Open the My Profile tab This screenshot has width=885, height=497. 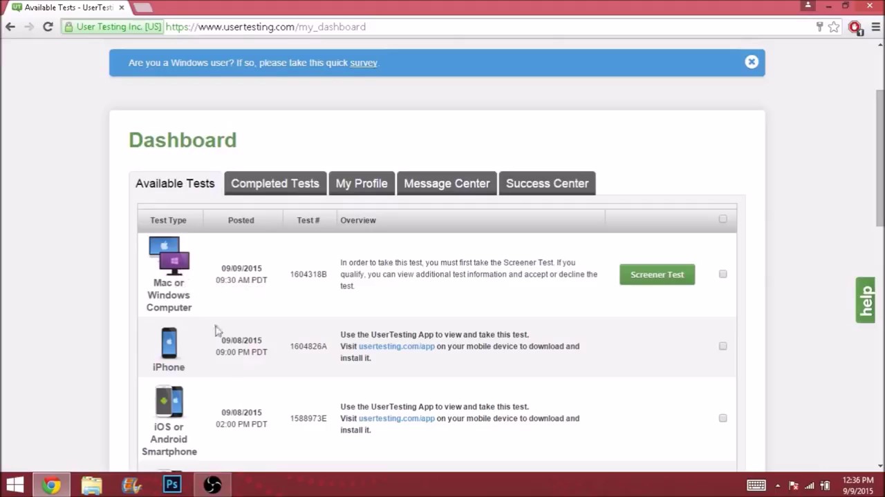(x=362, y=184)
